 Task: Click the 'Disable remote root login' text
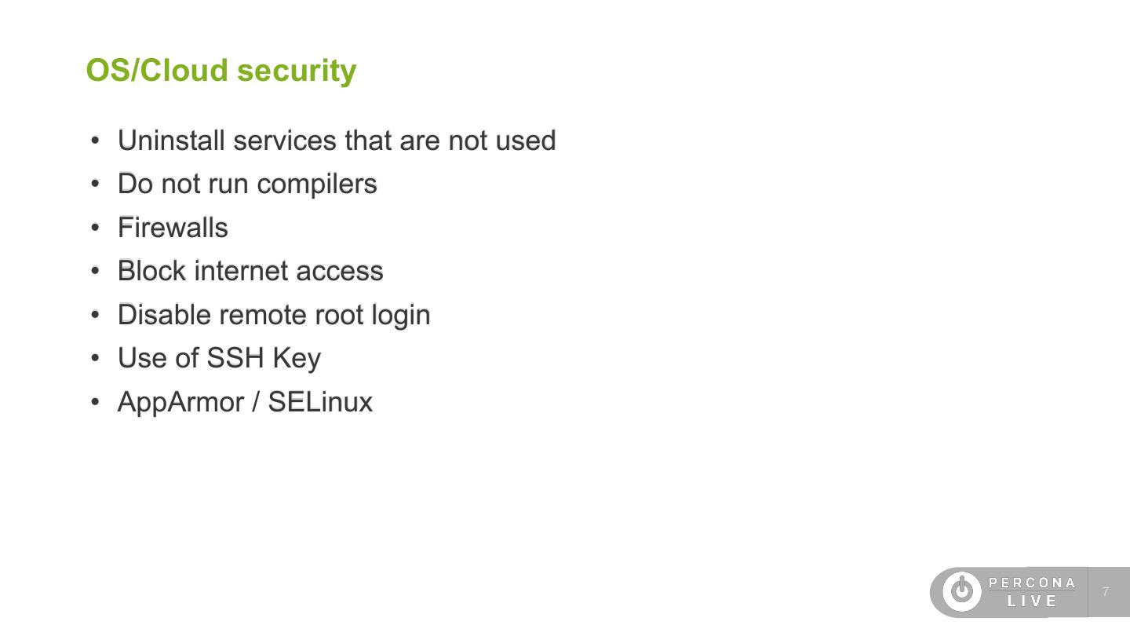[274, 315]
